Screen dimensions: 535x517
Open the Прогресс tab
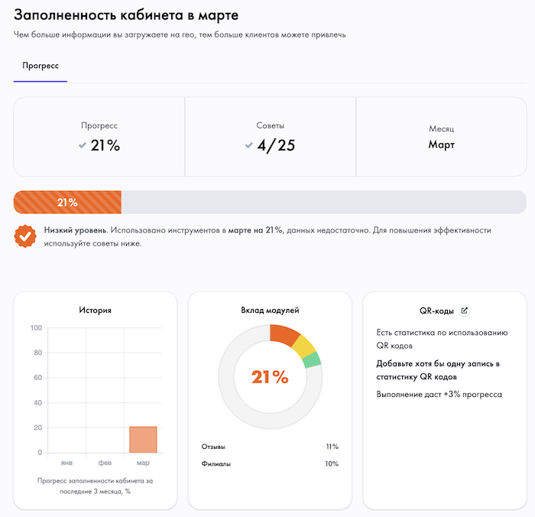point(41,67)
